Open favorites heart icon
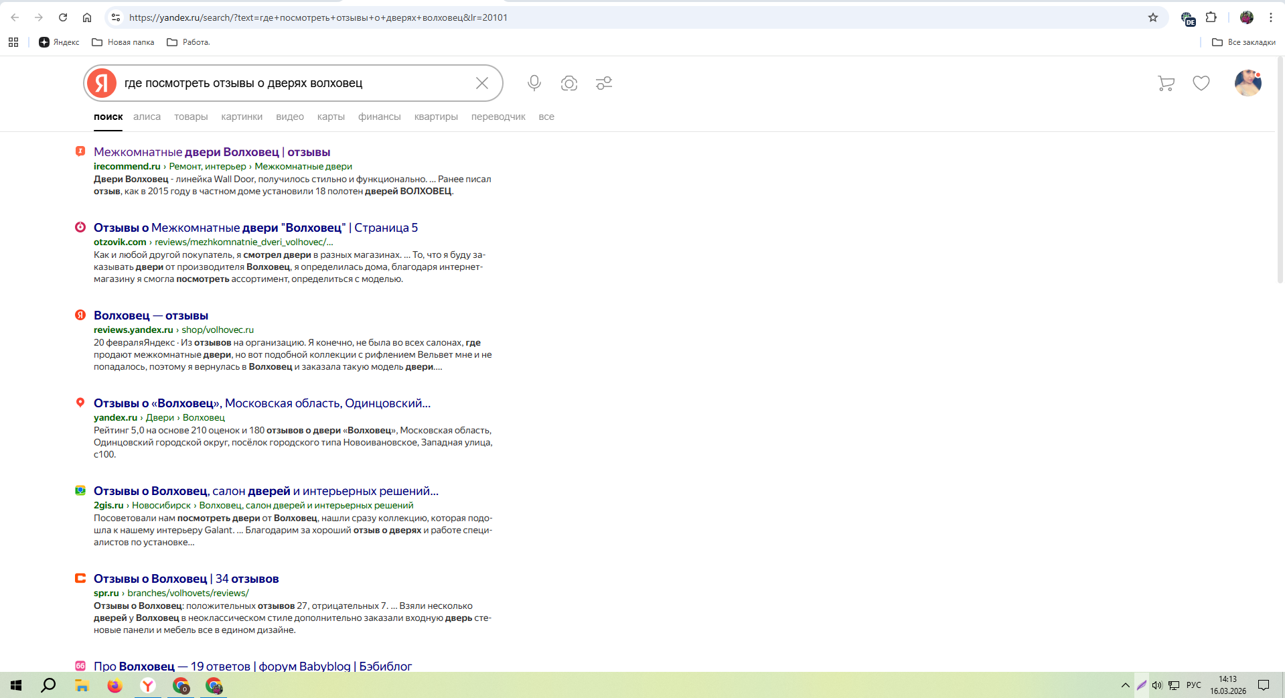Viewport: 1285px width, 698px height. (x=1201, y=83)
